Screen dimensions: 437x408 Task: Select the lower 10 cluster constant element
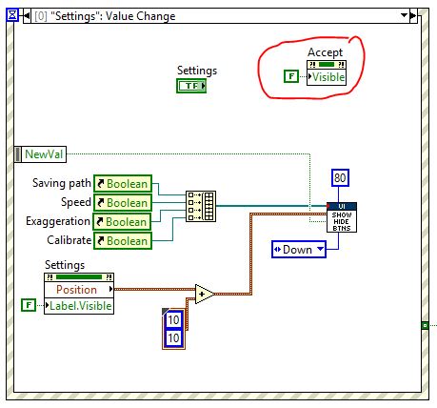(x=173, y=337)
